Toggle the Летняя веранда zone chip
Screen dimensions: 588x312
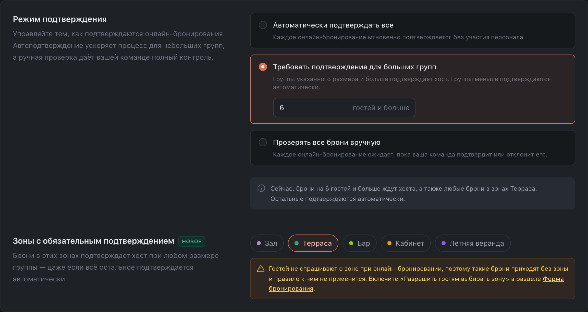click(x=473, y=243)
